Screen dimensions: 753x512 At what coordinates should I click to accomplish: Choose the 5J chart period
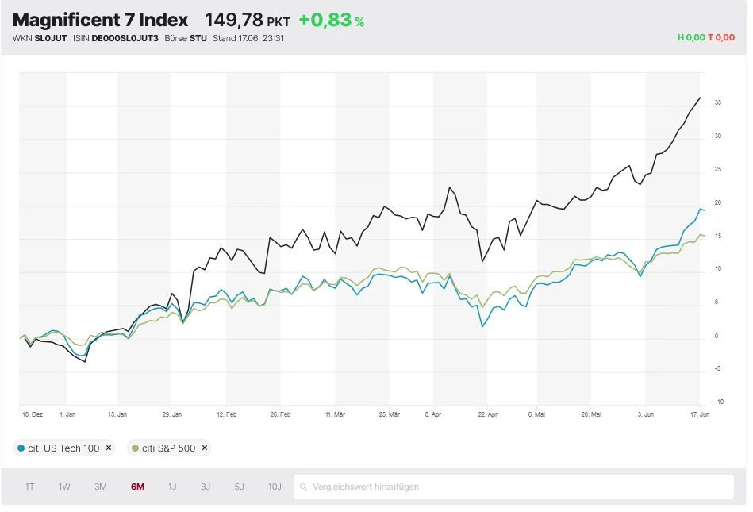tap(239, 487)
